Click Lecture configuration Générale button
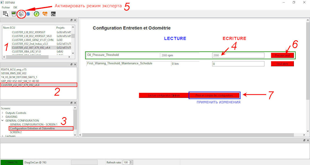The image size is (310, 165). 164,96
